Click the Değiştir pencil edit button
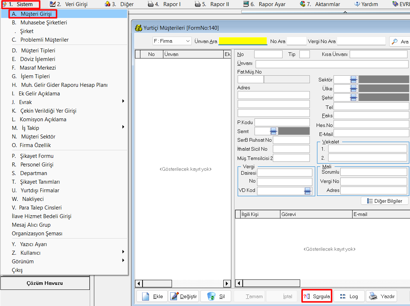 coord(183,296)
